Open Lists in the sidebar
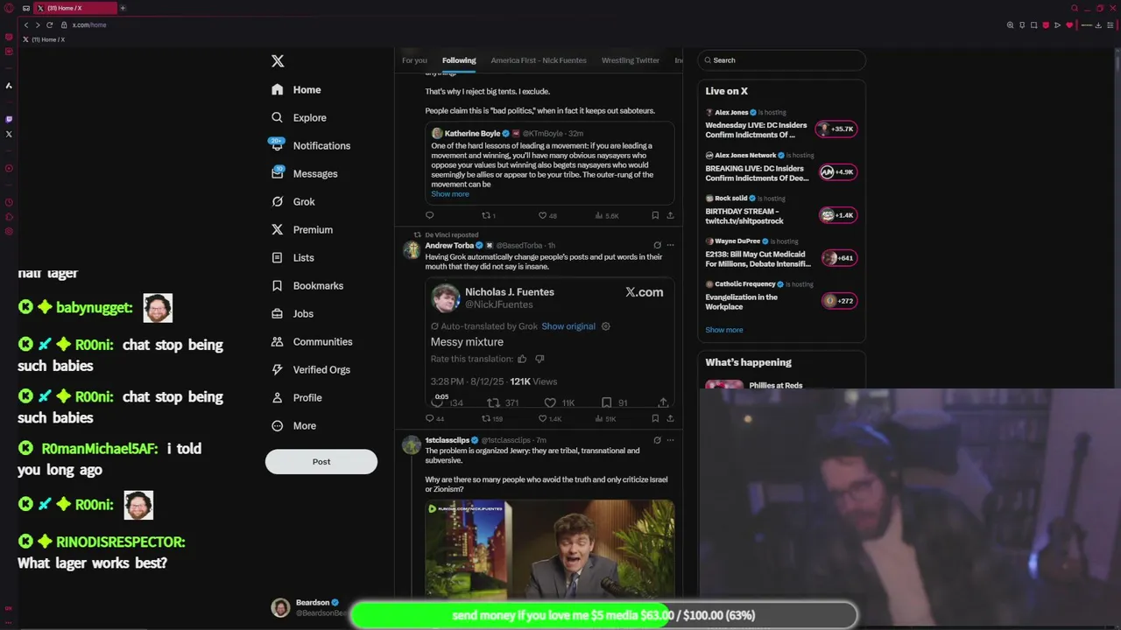 pyautogui.click(x=293, y=257)
